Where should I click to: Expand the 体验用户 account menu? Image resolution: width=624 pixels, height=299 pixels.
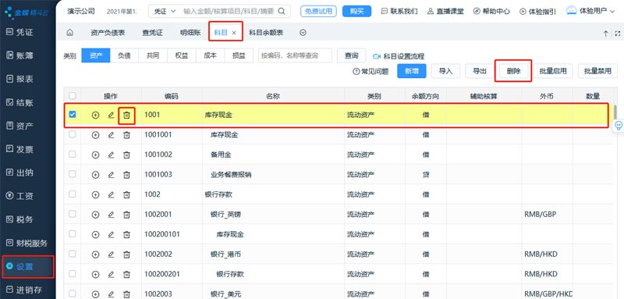point(590,11)
